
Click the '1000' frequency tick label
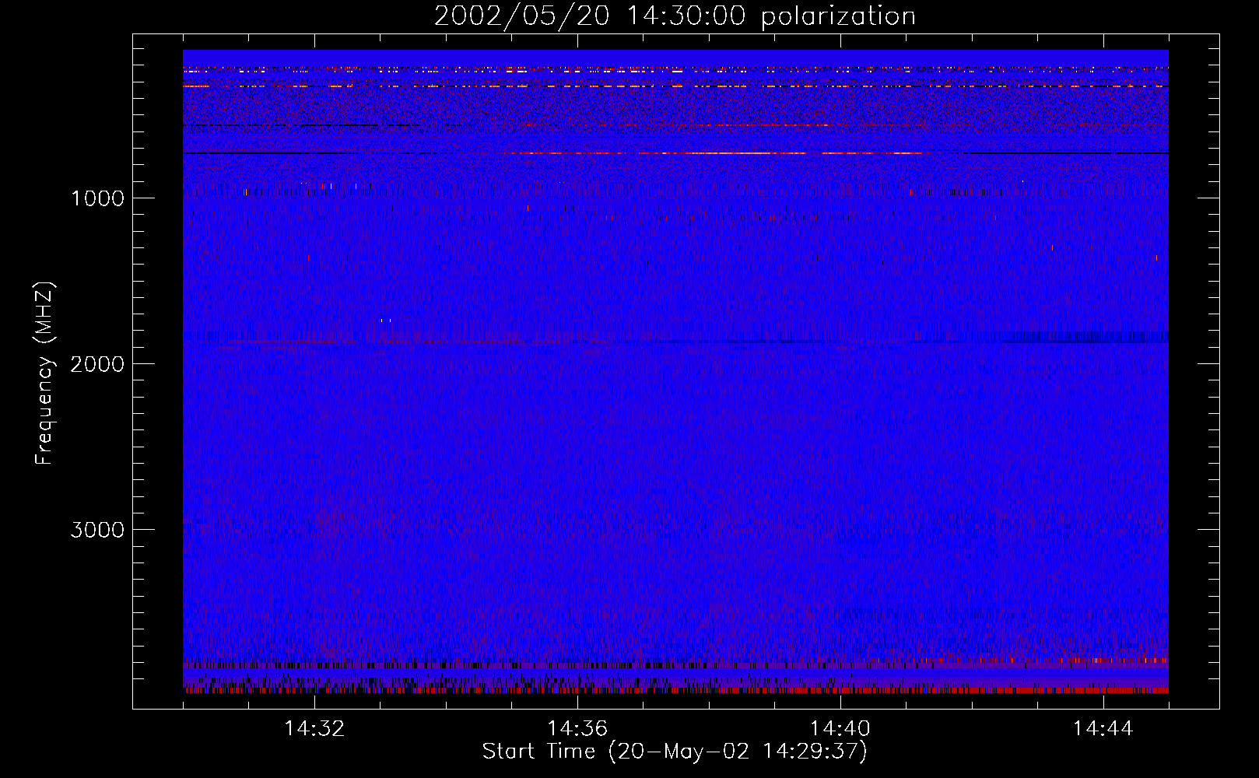click(98, 198)
